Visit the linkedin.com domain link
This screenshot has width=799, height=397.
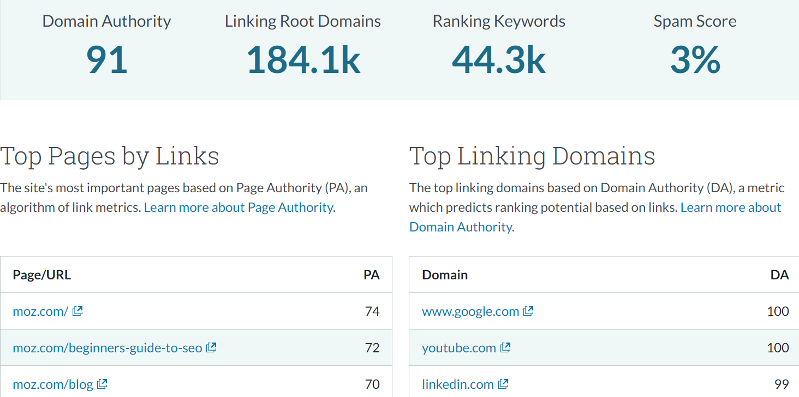coord(458,384)
